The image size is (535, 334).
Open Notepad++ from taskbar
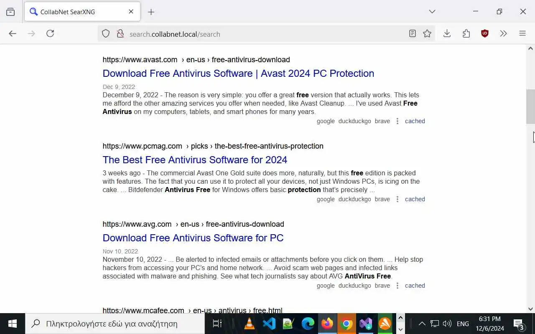coord(288,324)
